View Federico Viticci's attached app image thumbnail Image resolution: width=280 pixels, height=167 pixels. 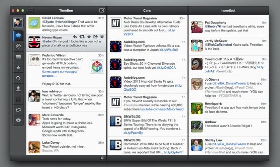pyautogui.click(x=96, y=66)
